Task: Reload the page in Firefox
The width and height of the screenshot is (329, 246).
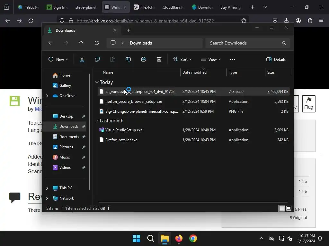Action: point(31,20)
